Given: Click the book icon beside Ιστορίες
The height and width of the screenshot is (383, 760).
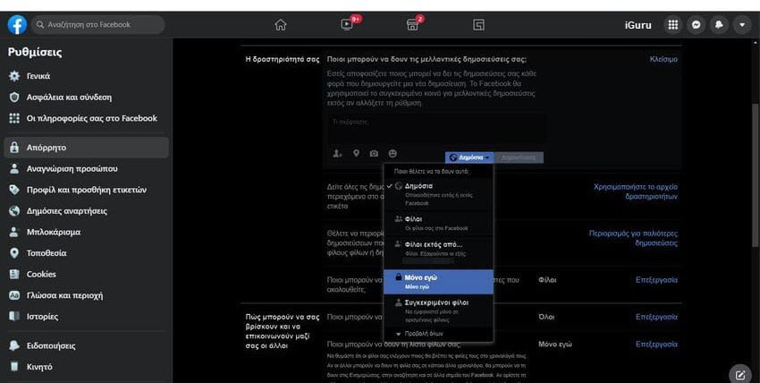Looking at the screenshot, I should [14, 317].
